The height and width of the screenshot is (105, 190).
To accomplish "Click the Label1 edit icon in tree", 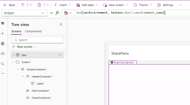I will point(33,83).
